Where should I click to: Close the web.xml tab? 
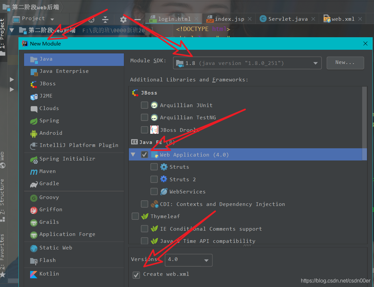click(x=360, y=19)
